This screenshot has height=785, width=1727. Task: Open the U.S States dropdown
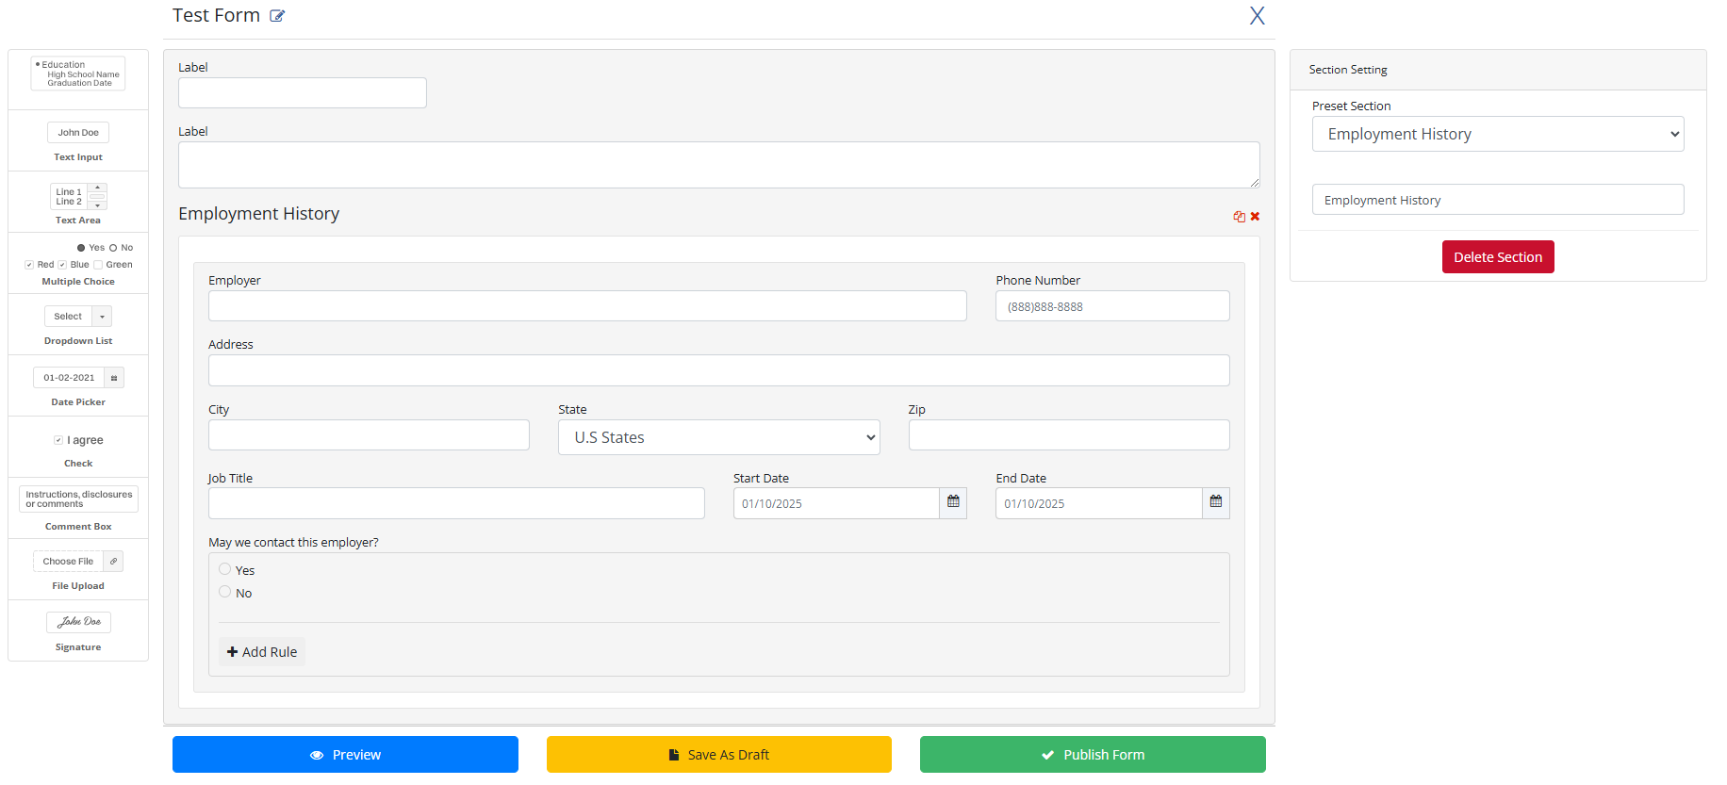point(718,437)
